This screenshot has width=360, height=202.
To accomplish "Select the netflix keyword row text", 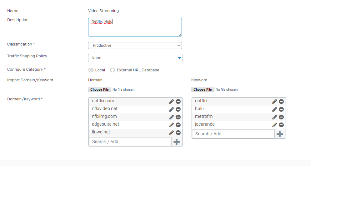I will click(x=201, y=101).
